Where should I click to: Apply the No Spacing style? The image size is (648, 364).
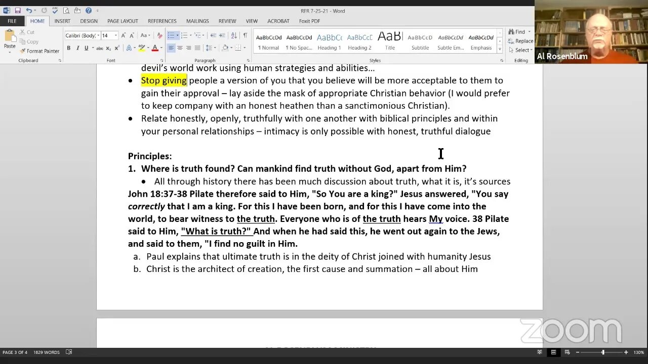(299, 41)
